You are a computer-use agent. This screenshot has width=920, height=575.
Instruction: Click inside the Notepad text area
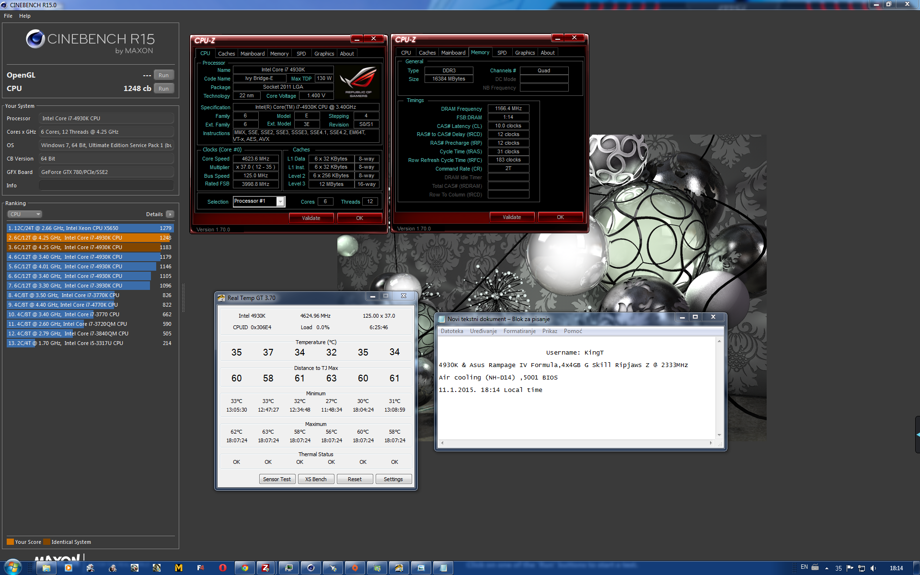[576, 388]
